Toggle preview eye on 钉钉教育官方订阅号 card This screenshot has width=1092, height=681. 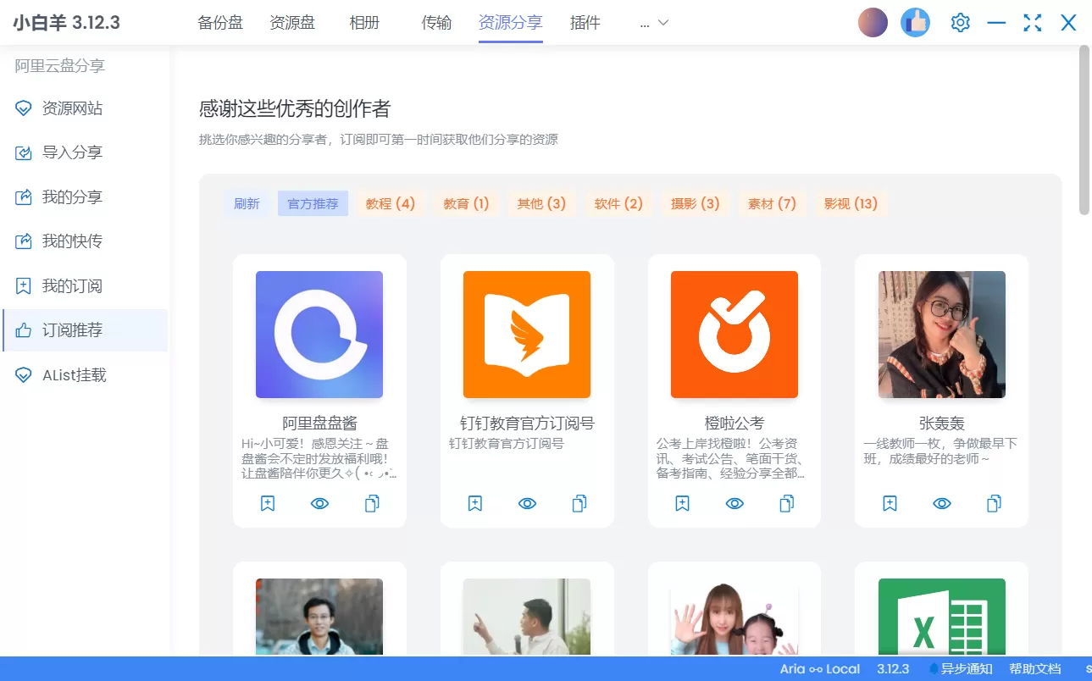click(x=527, y=503)
